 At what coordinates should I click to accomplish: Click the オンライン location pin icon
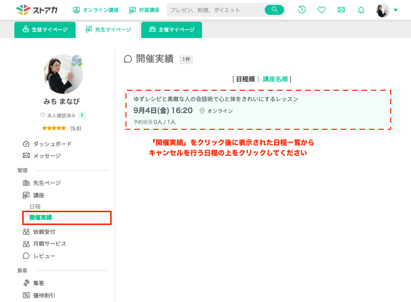[x=202, y=111]
